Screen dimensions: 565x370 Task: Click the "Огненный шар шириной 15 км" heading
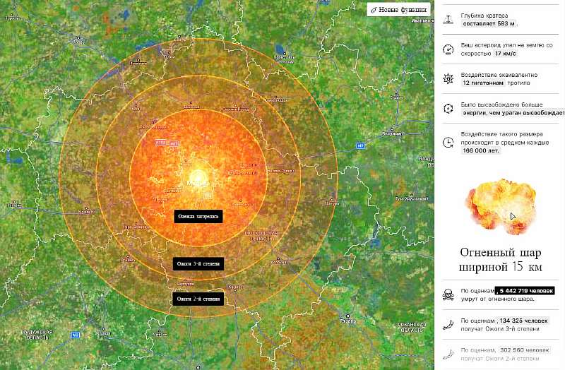point(501,259)
